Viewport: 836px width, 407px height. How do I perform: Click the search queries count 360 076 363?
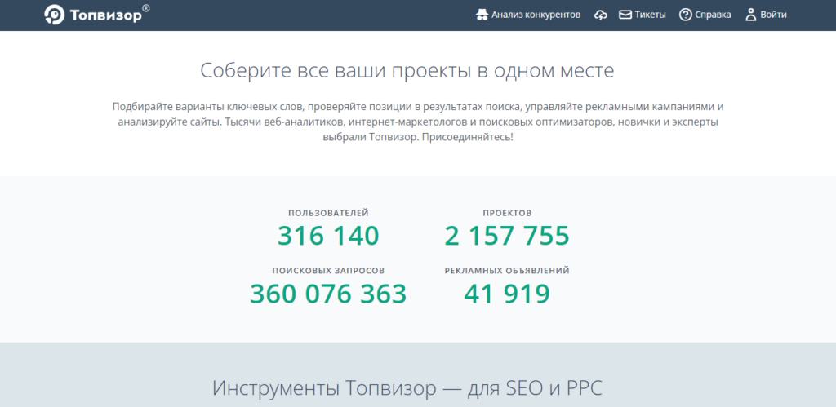tap(328, 294)
